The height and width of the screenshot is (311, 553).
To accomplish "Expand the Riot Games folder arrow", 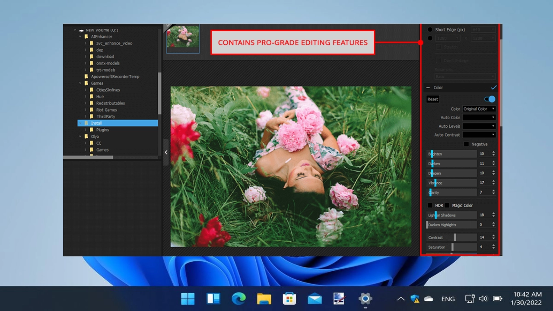I will [x=86, y=110].
